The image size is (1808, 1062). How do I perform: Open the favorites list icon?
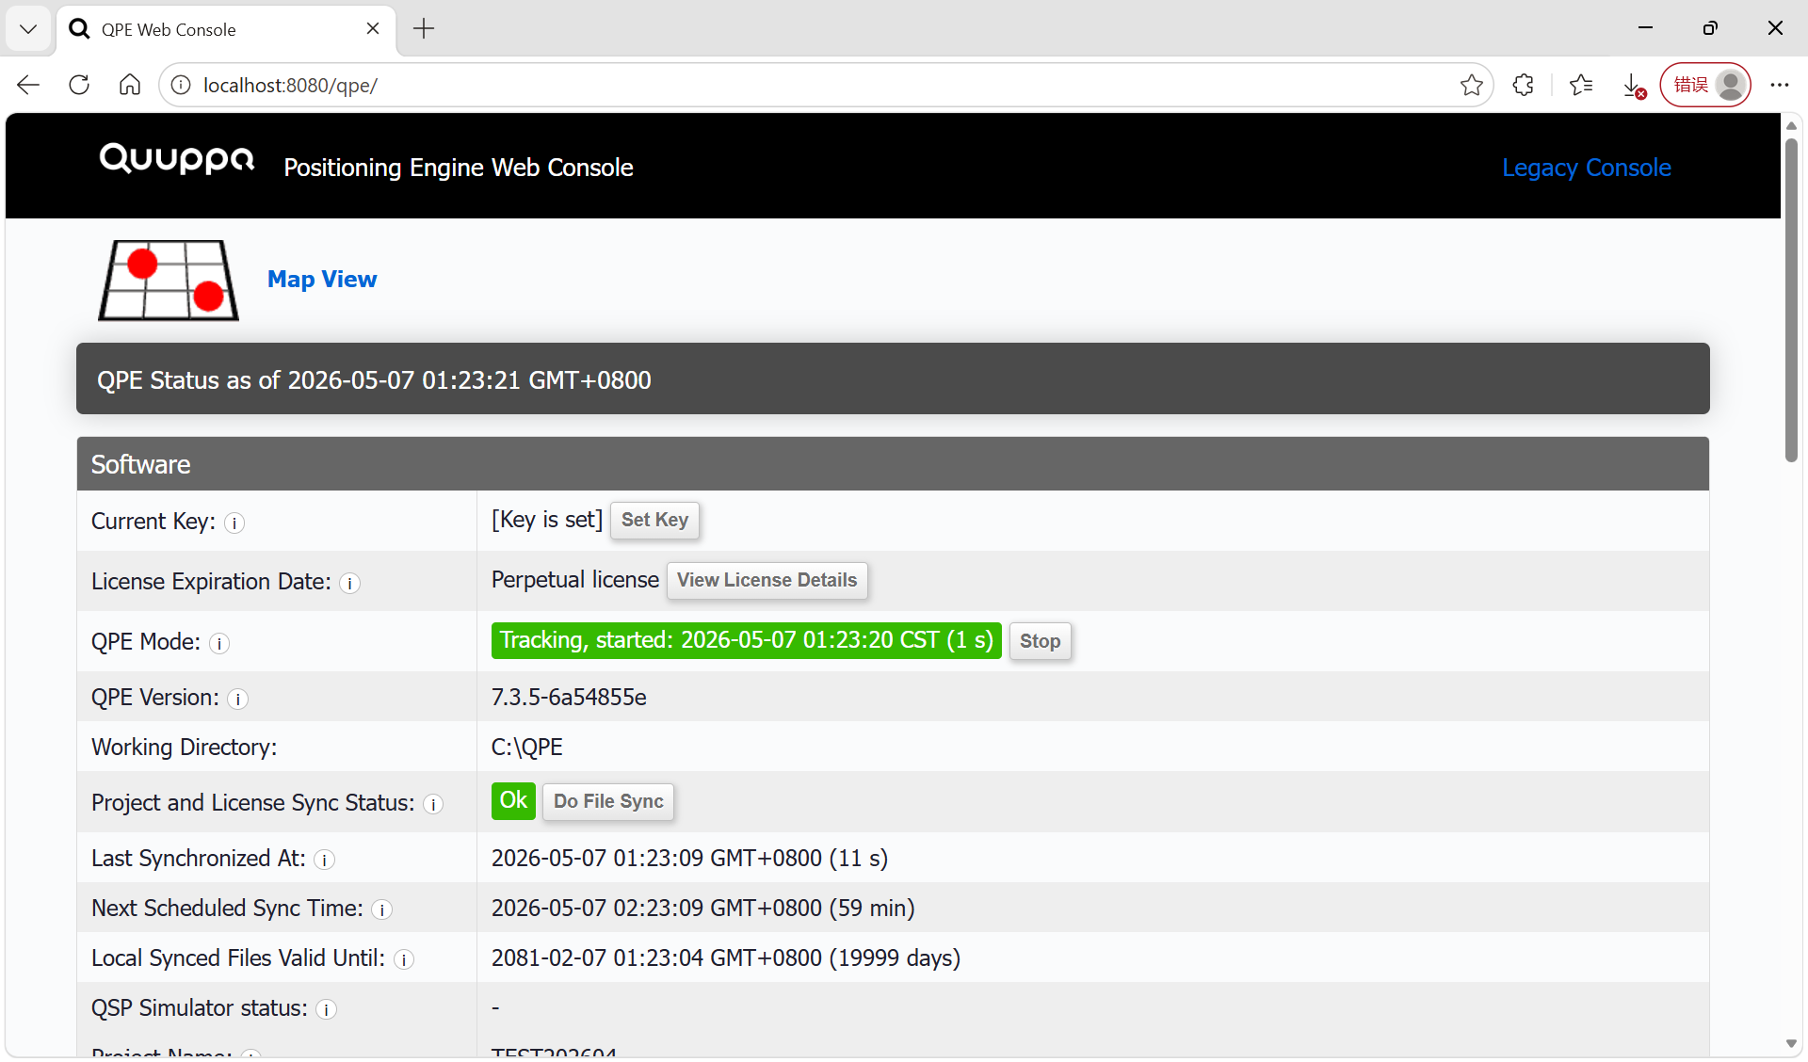point(1581,85)
